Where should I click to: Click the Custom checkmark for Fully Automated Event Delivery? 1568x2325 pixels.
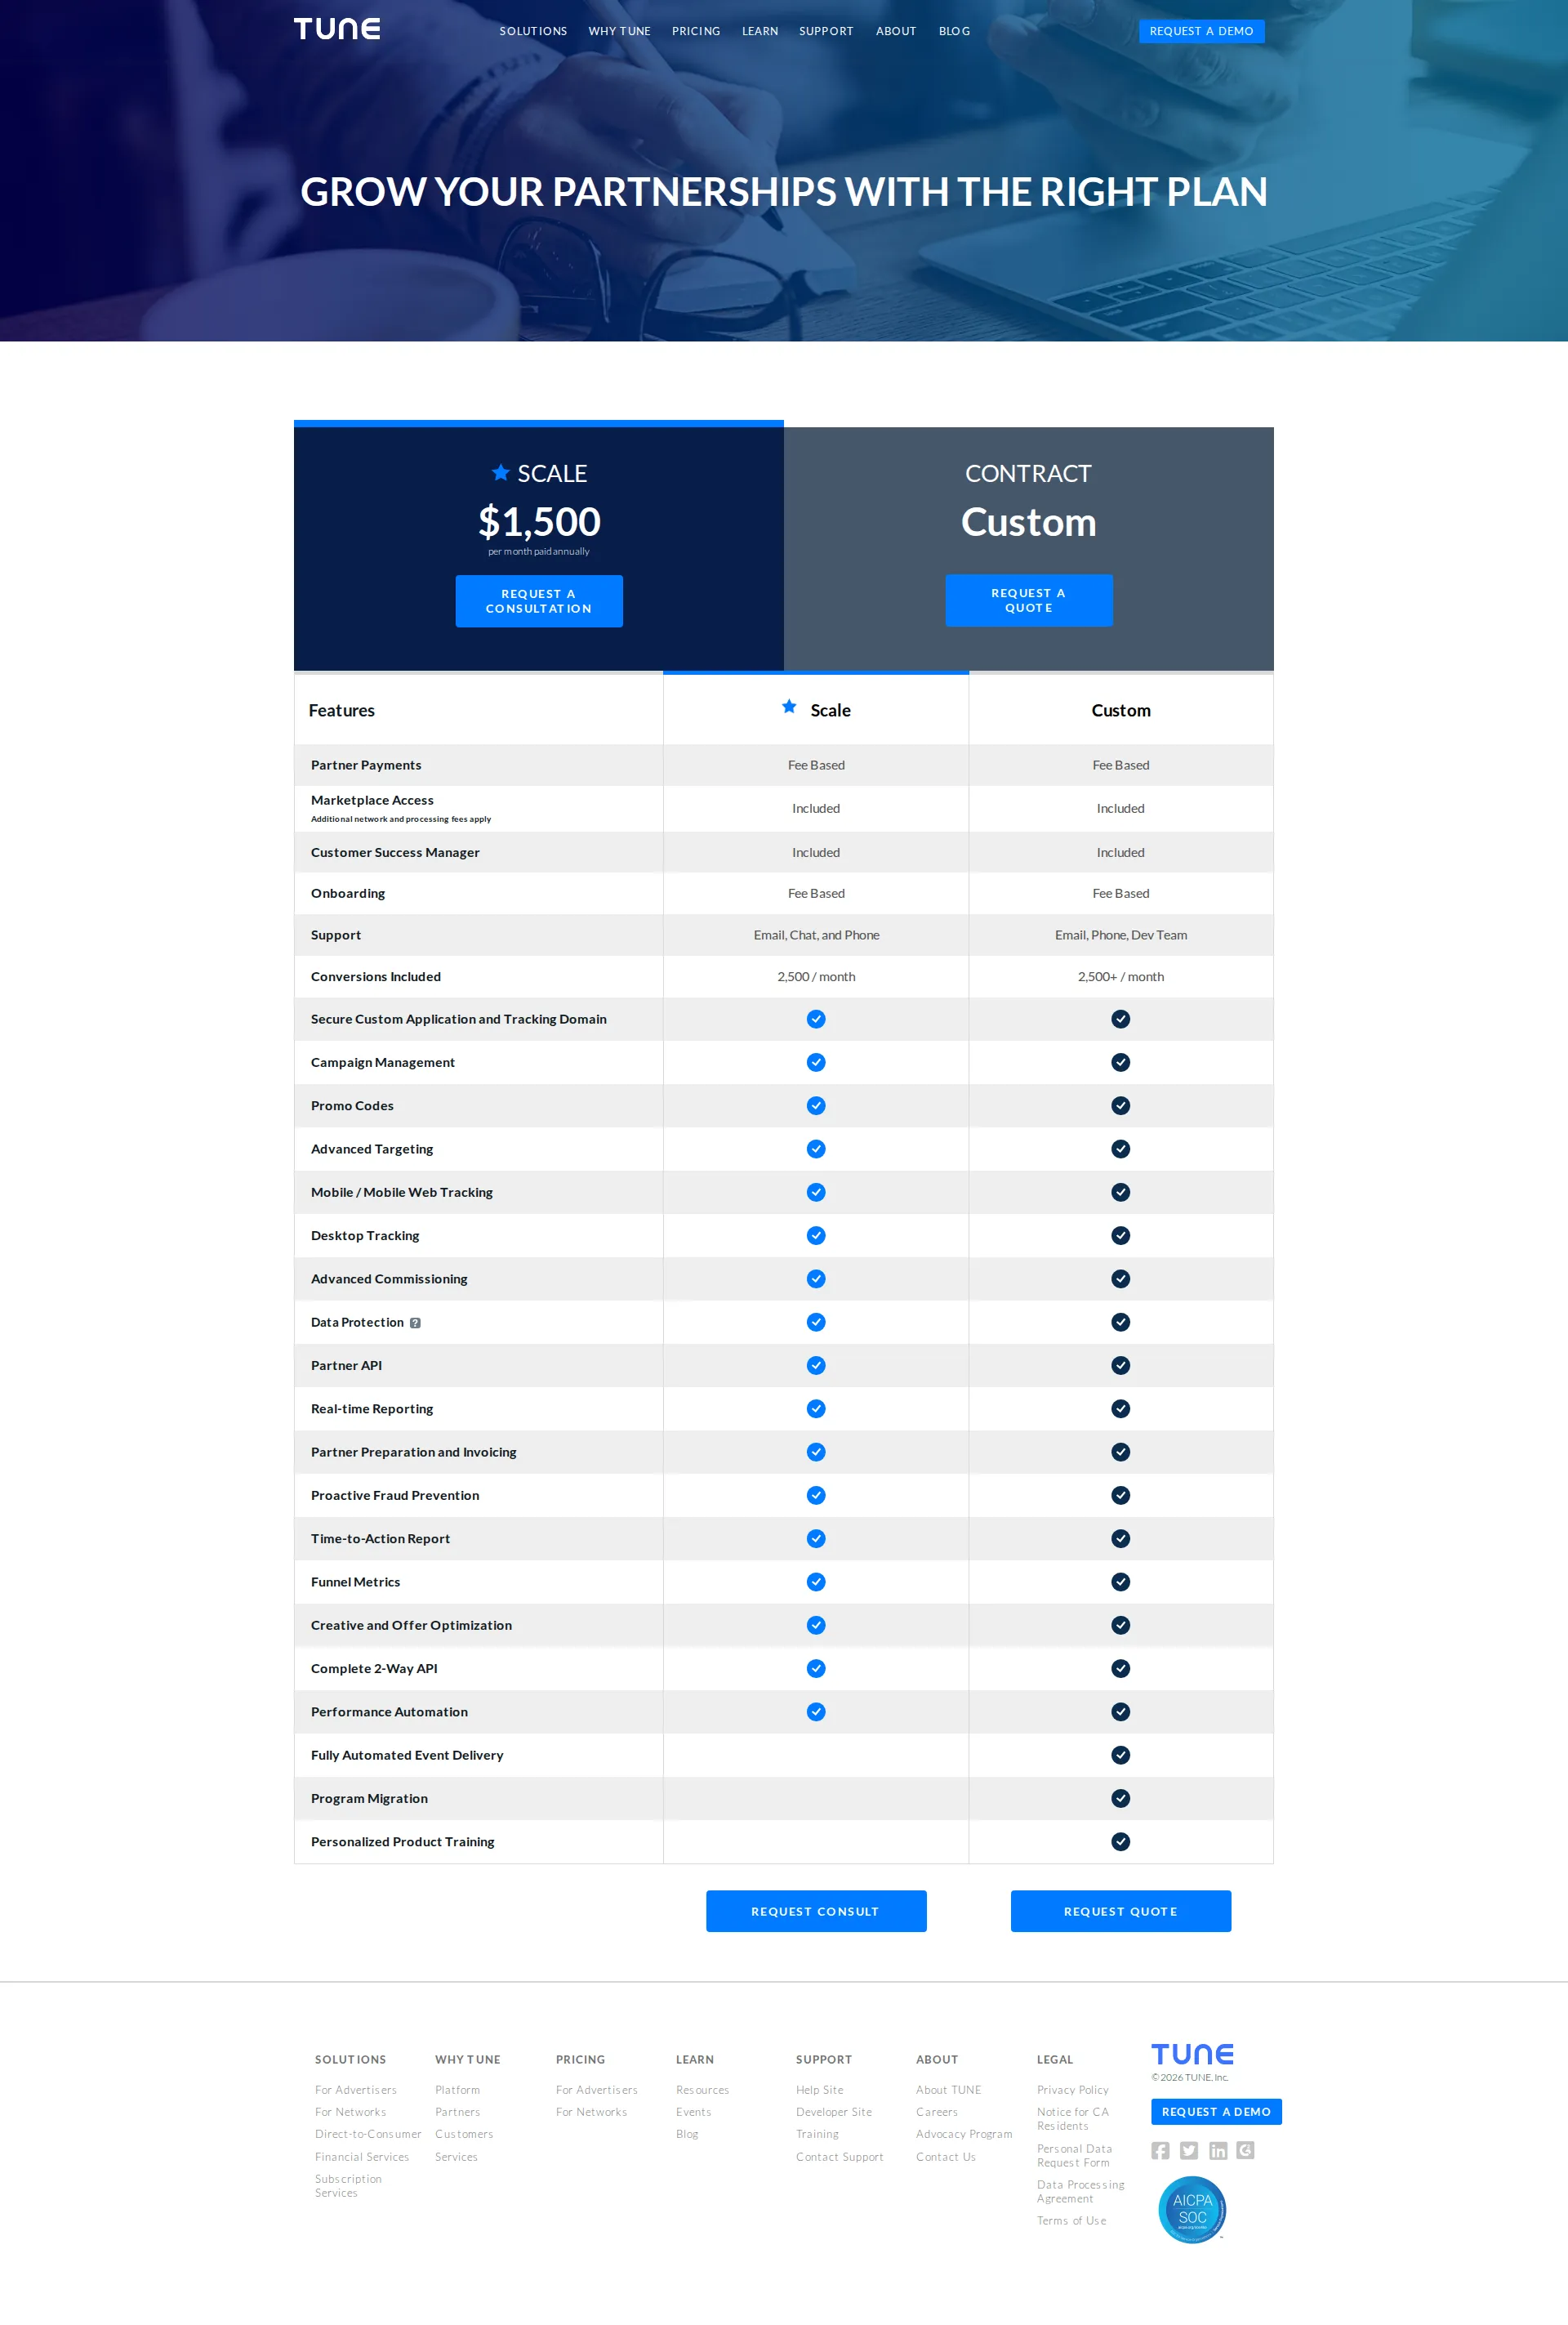coord(1120,1755)
